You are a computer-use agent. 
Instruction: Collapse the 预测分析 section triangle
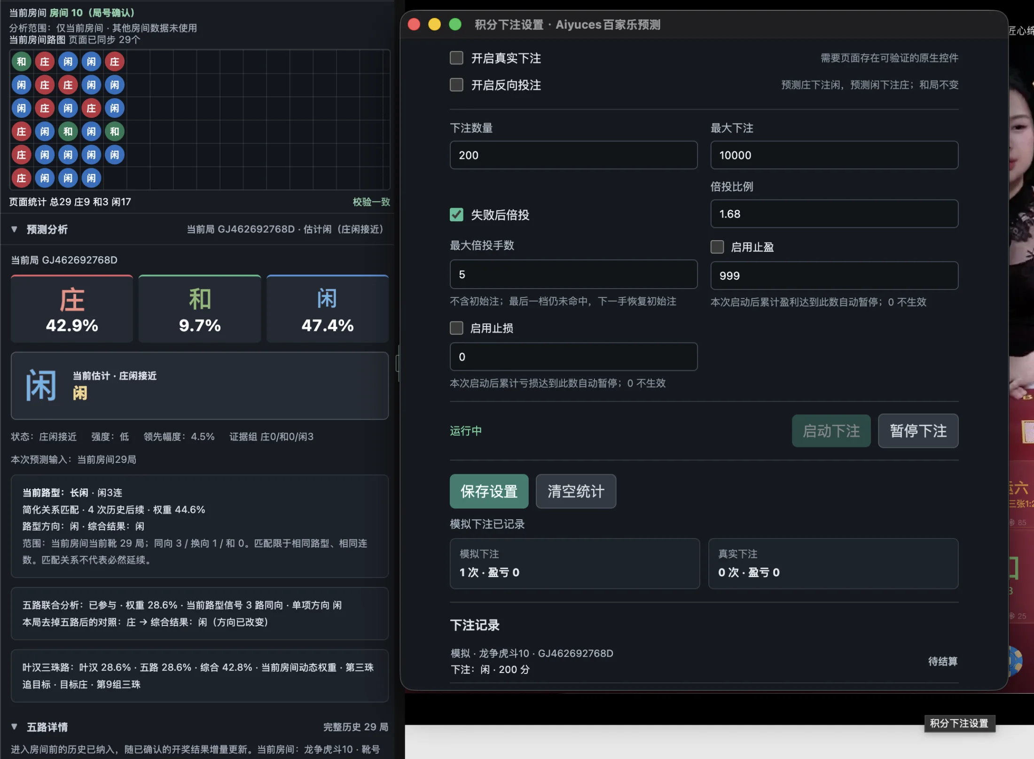coord(14,229)
